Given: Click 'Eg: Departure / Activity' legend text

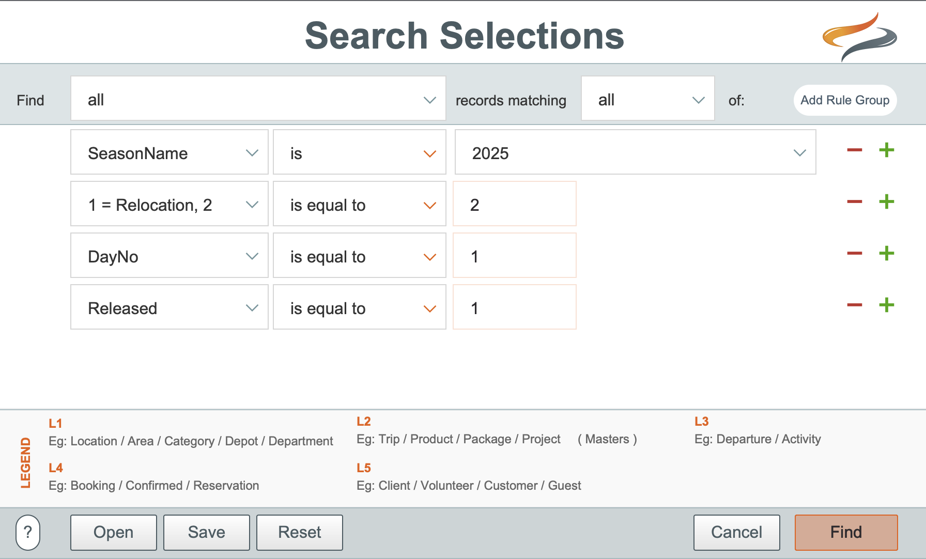Looking at the screenshot, I should coord(758,439).
